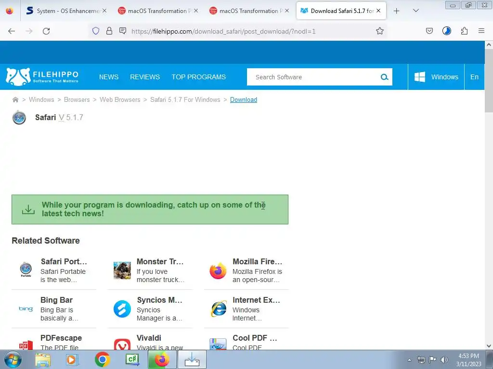The width and height of the screenshot is (493, 369).
Task: Click the blue circular extension icon in toolbar
Action: pyautogui.click(x=447, y=31)
